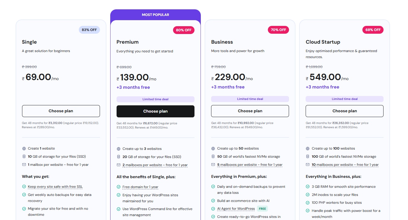
Task: Click the Most Popular banner
Action: [155, 15]
